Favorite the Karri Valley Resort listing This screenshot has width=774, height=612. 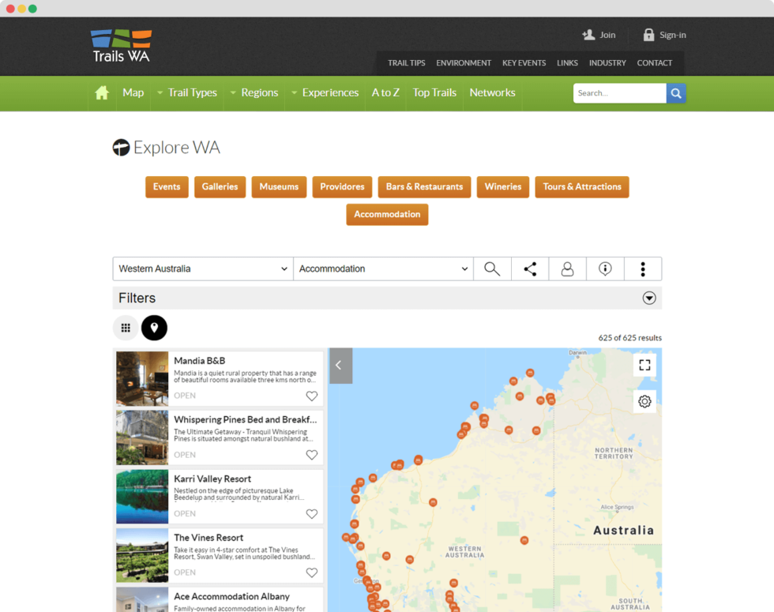click(x=311, y=513)
